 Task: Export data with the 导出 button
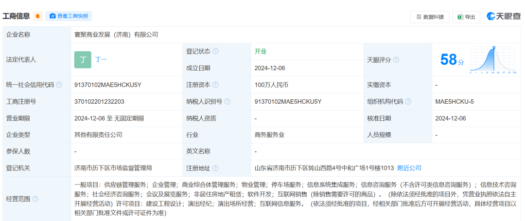click(x=466, y=17)
